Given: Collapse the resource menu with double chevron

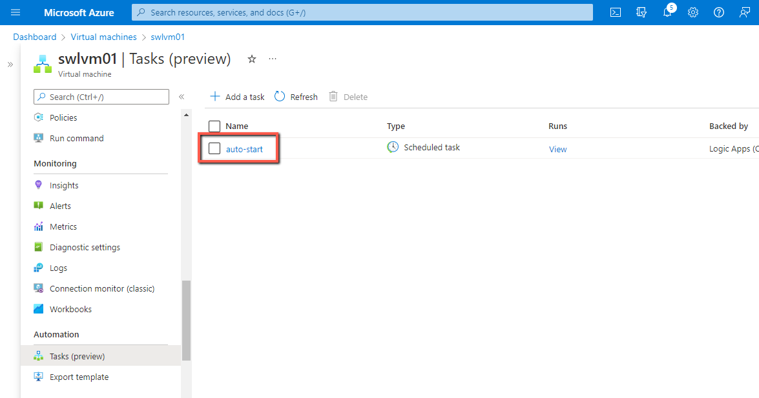Looking at the screenshot, I should coord(182,97).
